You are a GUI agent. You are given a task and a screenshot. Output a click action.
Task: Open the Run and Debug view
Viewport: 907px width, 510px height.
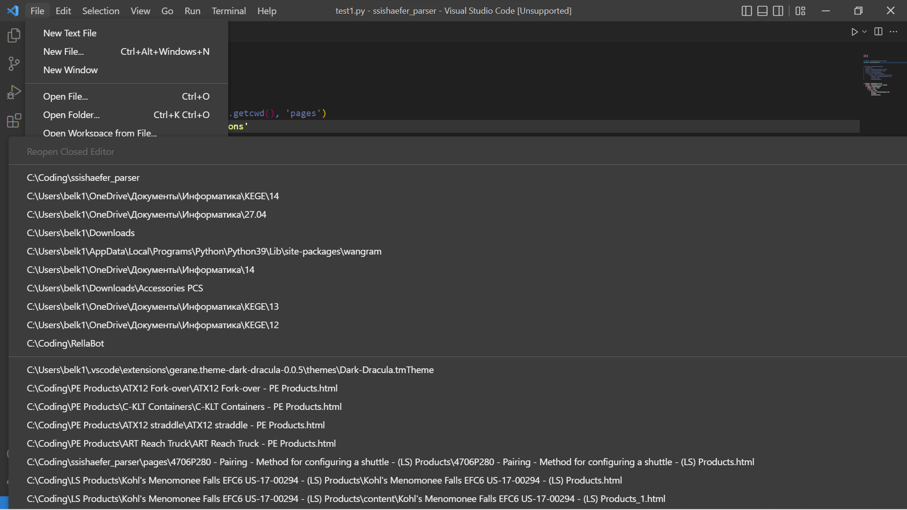point(14,92)
